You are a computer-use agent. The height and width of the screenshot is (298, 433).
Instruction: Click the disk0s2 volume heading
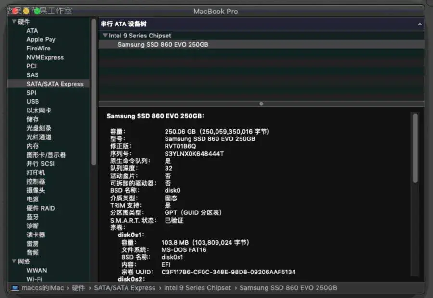[131, 279]
